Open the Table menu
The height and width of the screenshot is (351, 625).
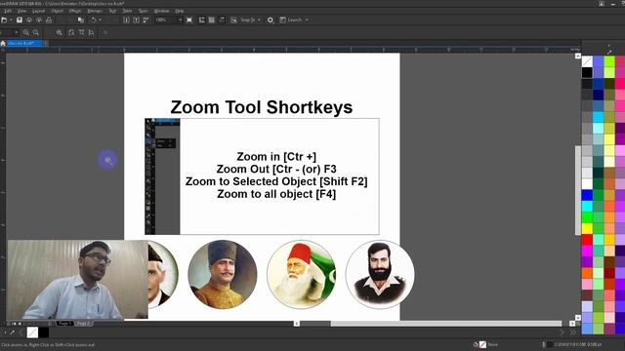(127, 11)
